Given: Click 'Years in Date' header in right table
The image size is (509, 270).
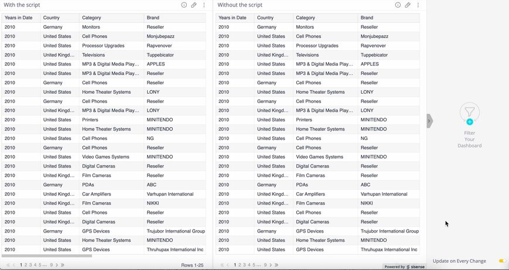Looking at the screenshot, I should [233, 18].
